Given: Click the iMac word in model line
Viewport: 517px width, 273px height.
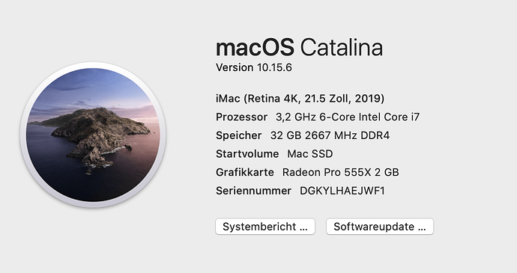Looking at the screenshot, I should coord(228,99).
